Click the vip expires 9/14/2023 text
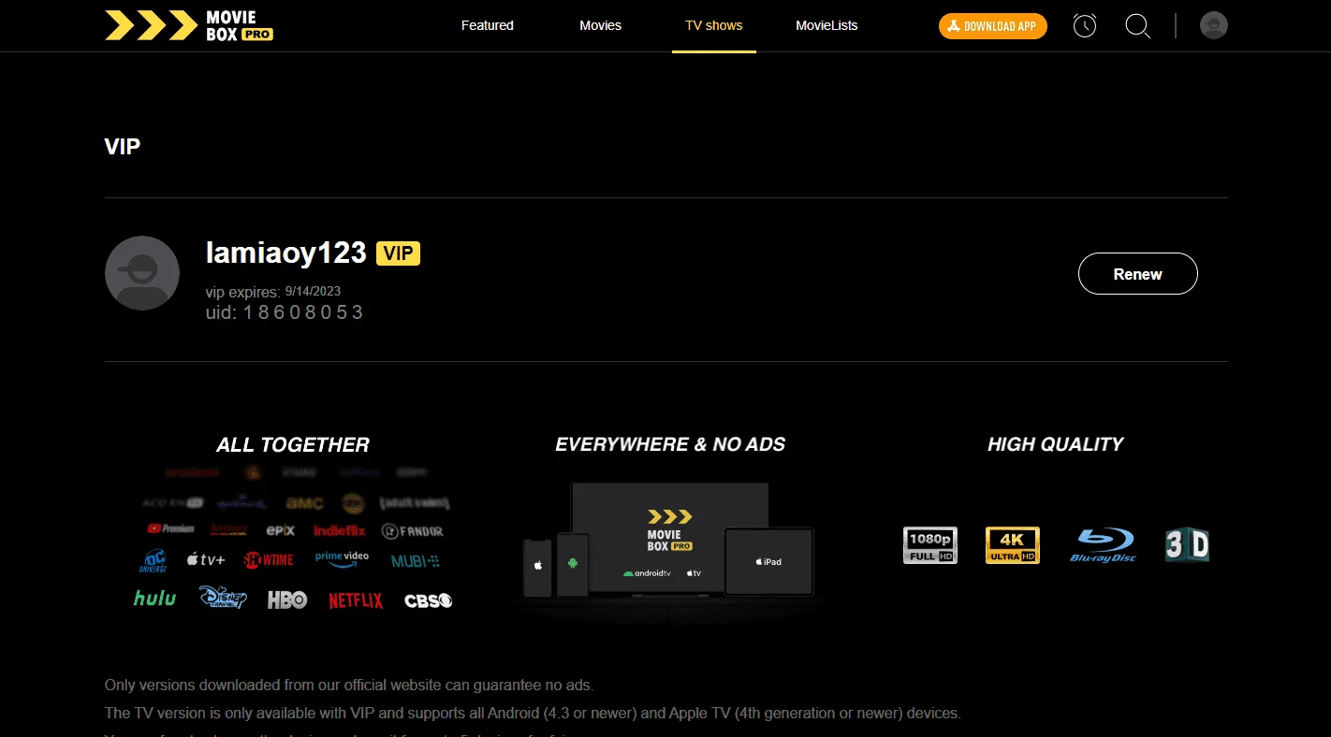Image resolution: width=1331 pixels, height=737 pixels. click(272, 292)
